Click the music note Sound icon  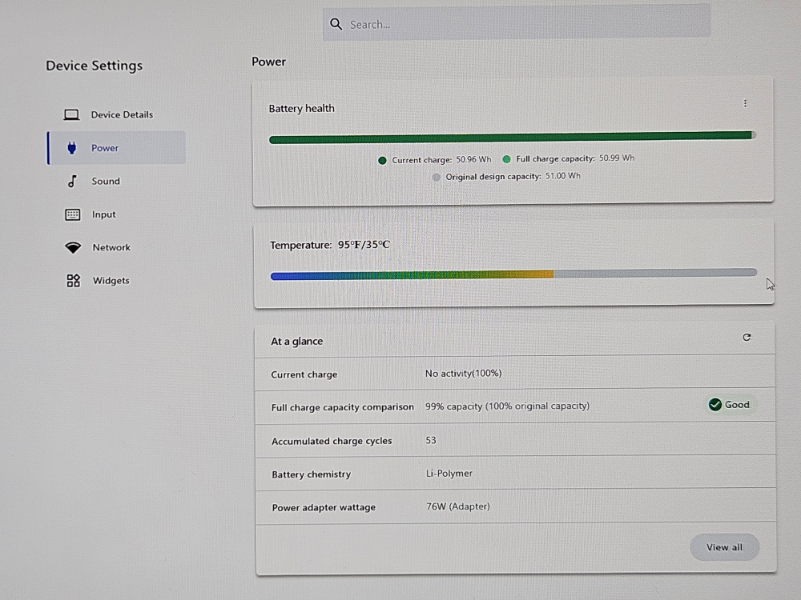pyautogui.click(x=71, y=182)
